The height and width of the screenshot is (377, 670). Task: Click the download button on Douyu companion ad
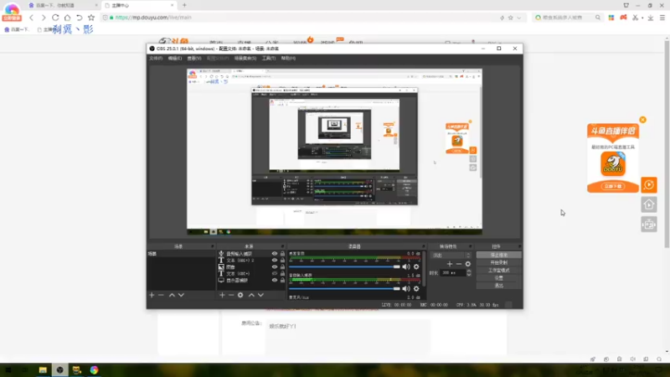coord(613,186)
